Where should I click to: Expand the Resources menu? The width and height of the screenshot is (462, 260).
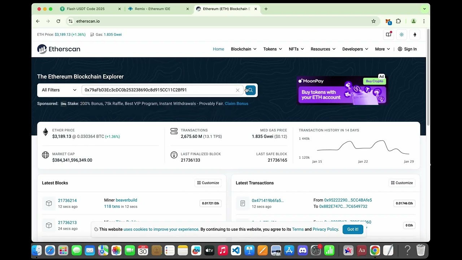click(323, 49)
